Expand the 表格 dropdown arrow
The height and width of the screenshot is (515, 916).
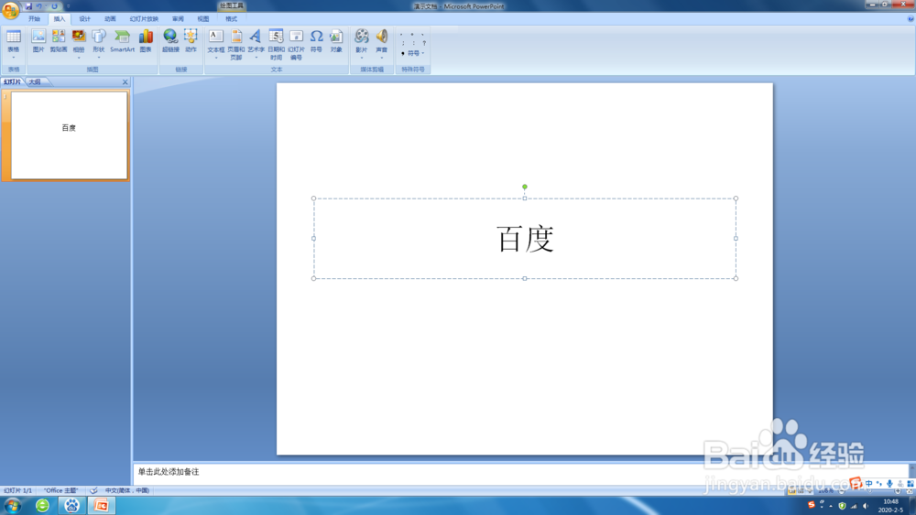coord(14,58)
